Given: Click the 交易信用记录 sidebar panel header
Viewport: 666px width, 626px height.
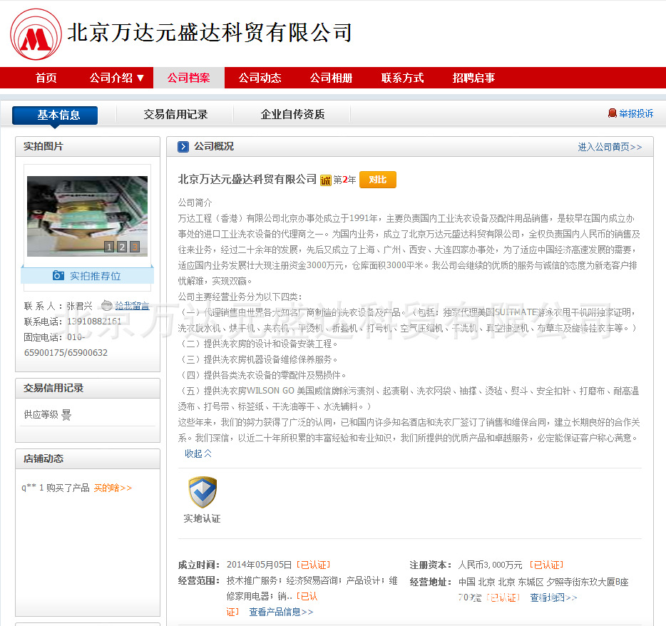Looking at the screenshot, I should tap(88, 388).
